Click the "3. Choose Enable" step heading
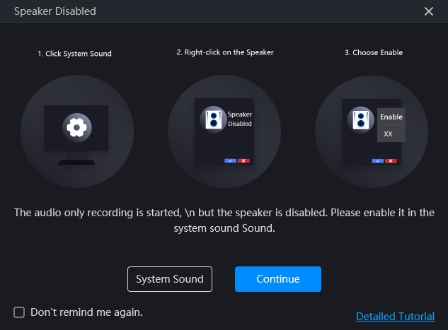 click(x=374, y=52)
